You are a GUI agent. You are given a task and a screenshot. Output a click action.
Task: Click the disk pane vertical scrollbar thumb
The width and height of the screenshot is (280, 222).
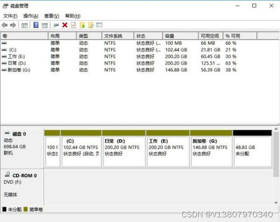point(276,154)
